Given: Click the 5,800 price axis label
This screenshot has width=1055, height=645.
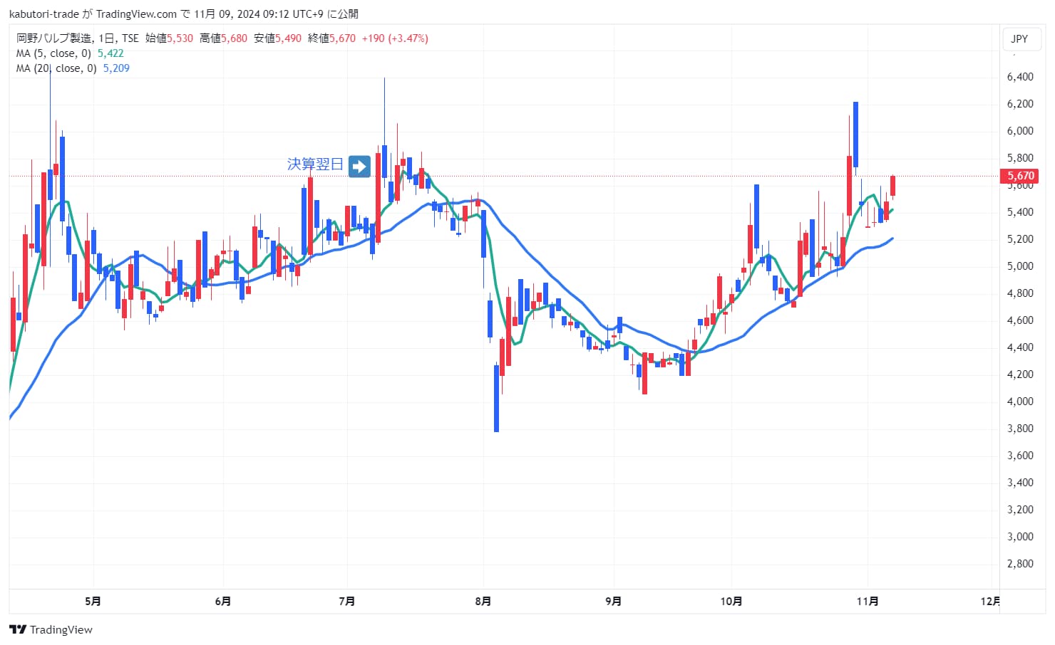Looking at the screenshot, I should 1020,158.
